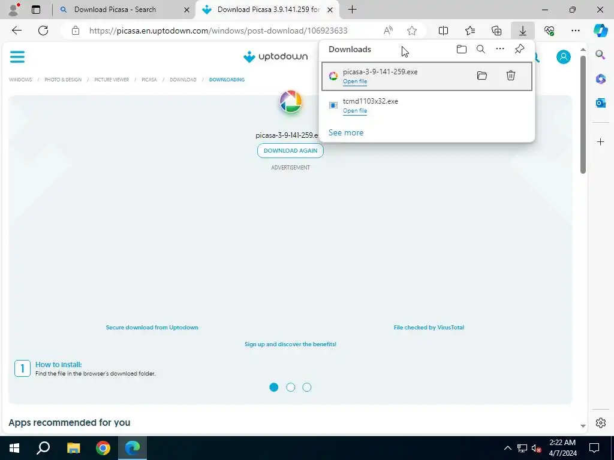Show hidden system tray icons
The width and height of the screenshot is (614, 460).
[x=507, y=448]
